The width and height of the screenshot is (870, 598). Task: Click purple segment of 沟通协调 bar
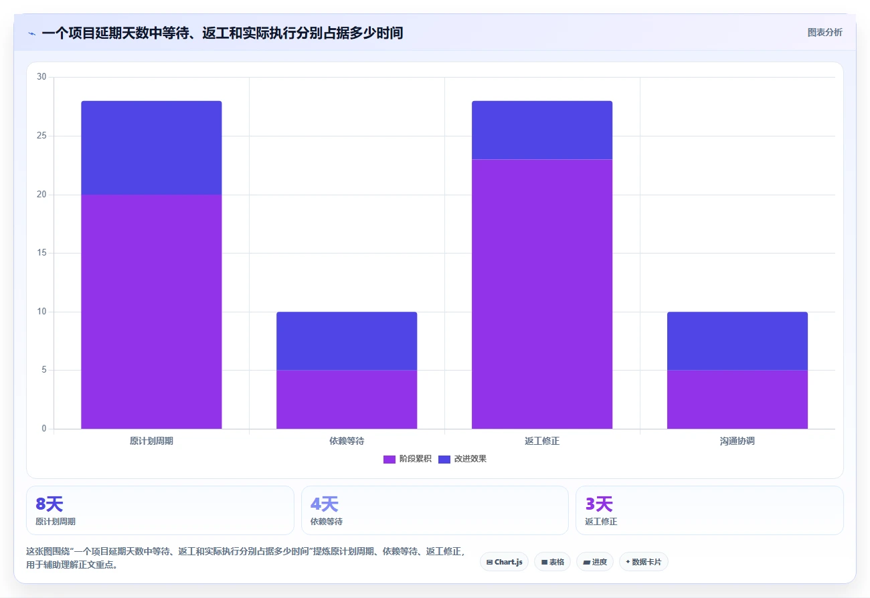pos(737,399)
